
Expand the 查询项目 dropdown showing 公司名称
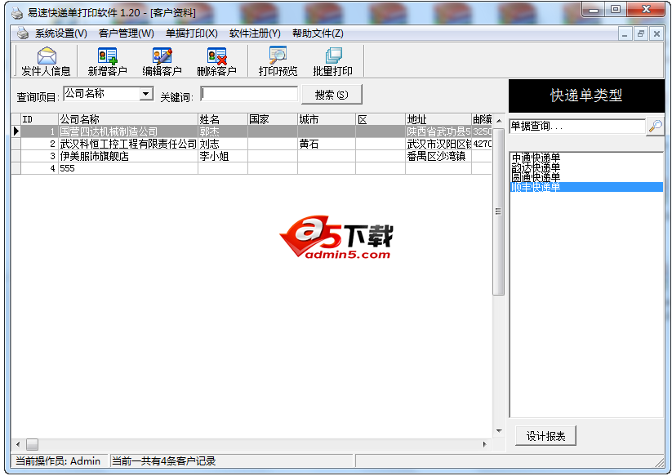(146, 93)
